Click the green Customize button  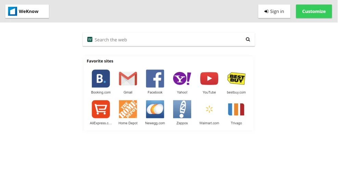pyautogui.click(x=314, y=11)
